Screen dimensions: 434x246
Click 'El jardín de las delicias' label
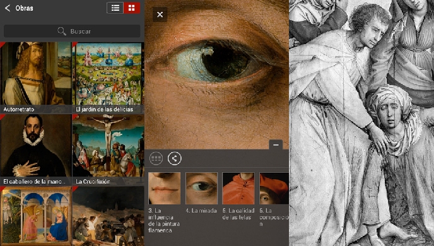tap(104, 109)
